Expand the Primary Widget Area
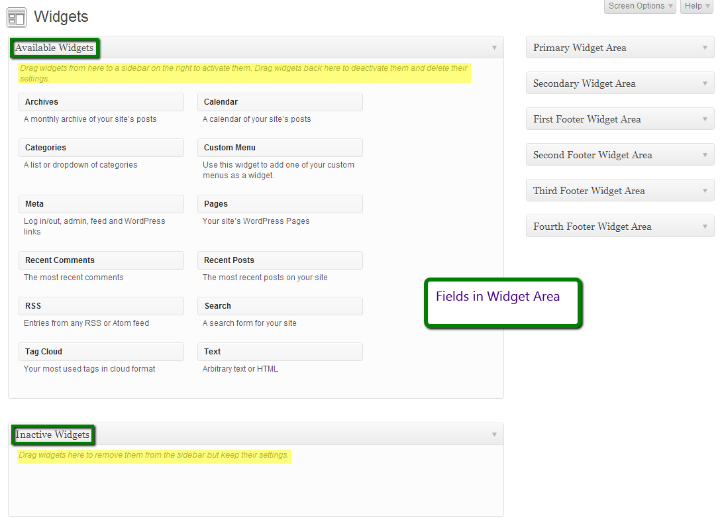 705,47
